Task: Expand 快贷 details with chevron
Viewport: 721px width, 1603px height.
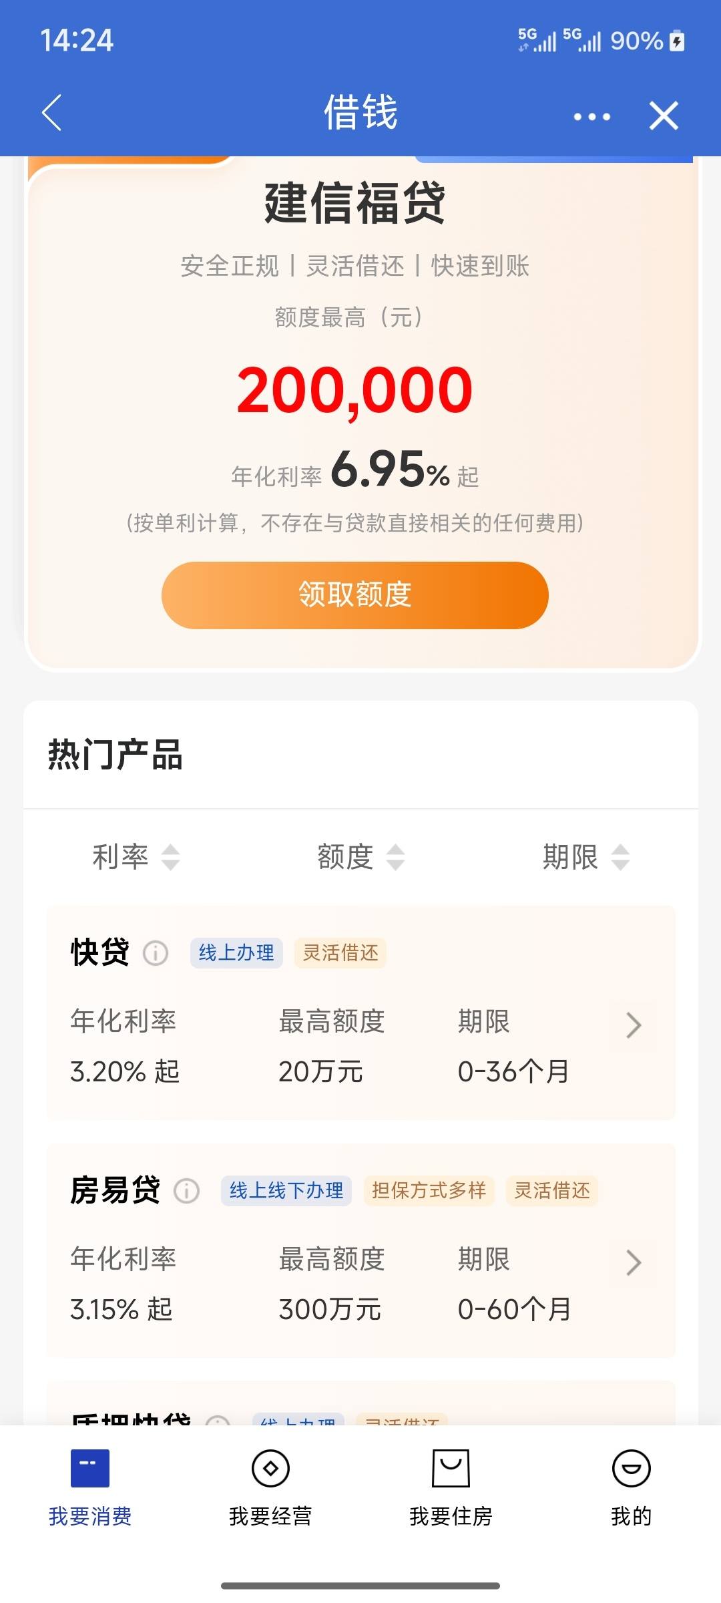Action: click(x=634, y=1025)
